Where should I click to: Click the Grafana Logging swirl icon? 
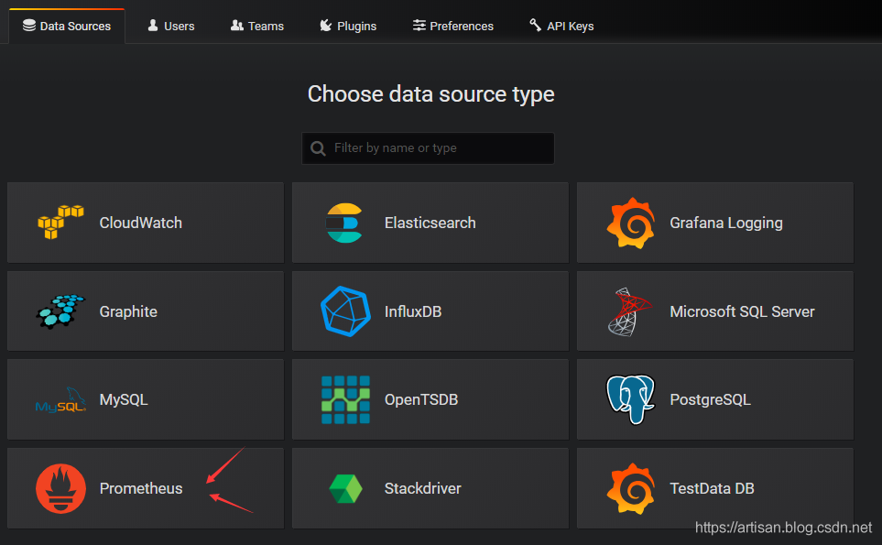pyautogui.click(x=630, y=223)
